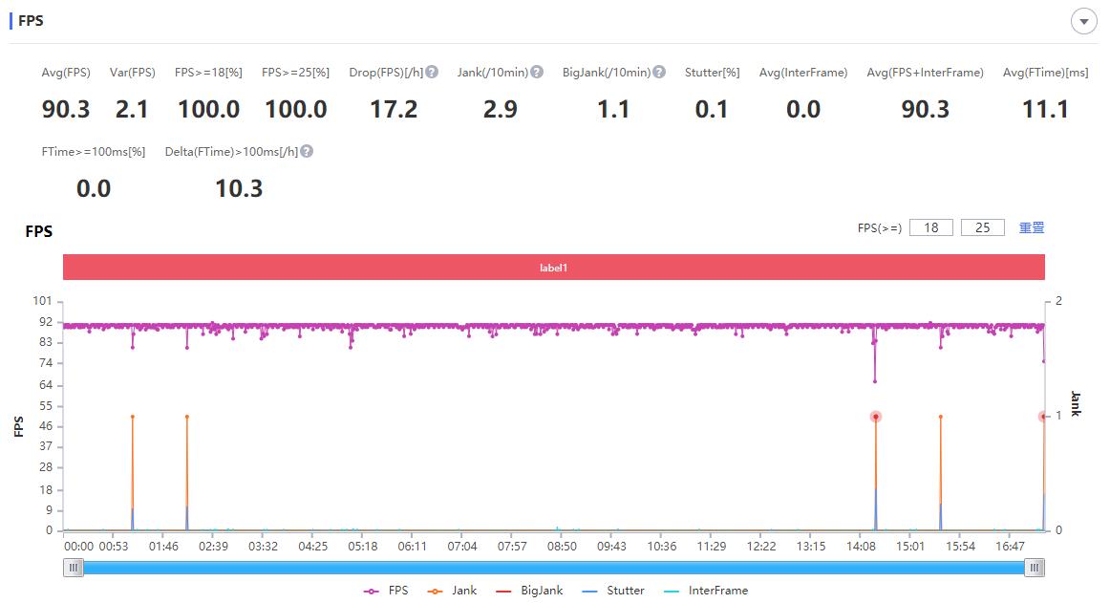Click help icon beside BigJank(/10min)

tap(659, 73)
